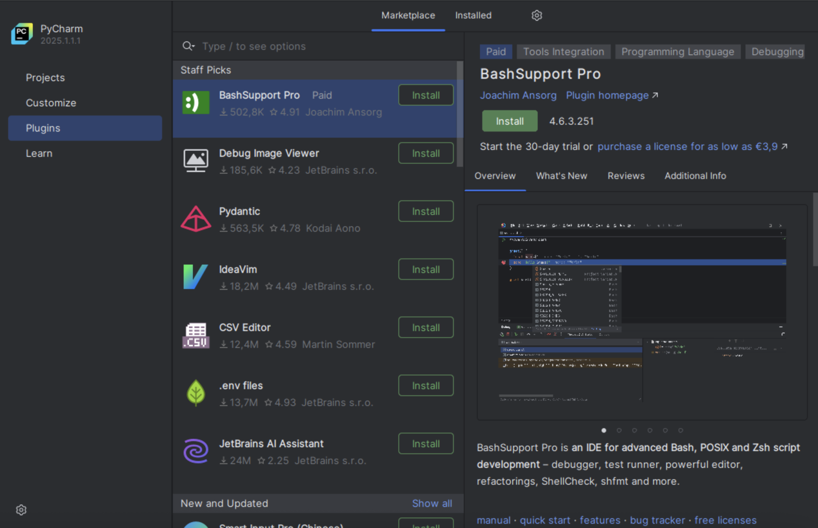Select the .env files plugin title

(x=241, y=386)
